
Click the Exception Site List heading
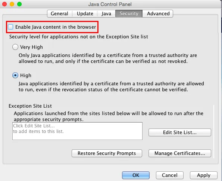[30, 106]
